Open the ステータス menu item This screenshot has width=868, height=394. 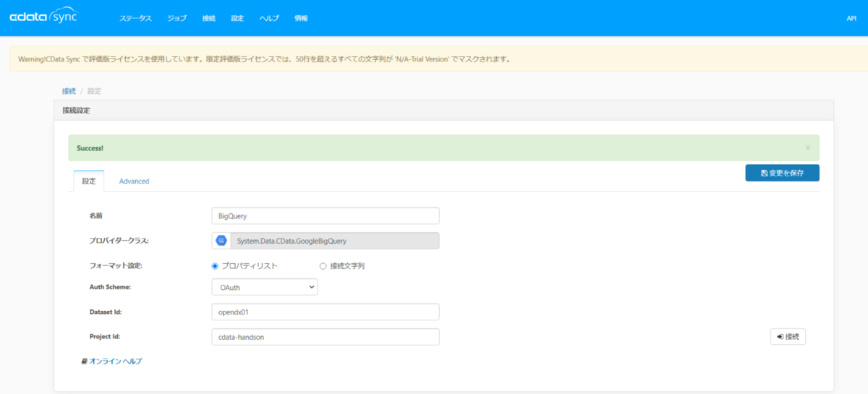point(136,18)
